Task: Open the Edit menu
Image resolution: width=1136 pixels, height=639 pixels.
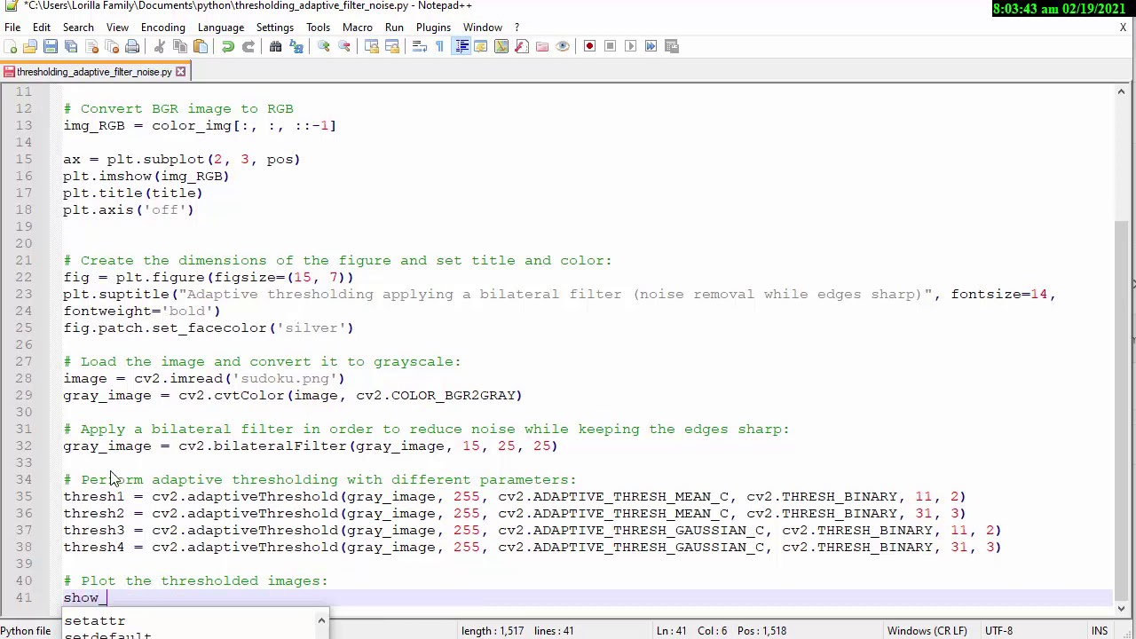Action: tap(42, 28)
